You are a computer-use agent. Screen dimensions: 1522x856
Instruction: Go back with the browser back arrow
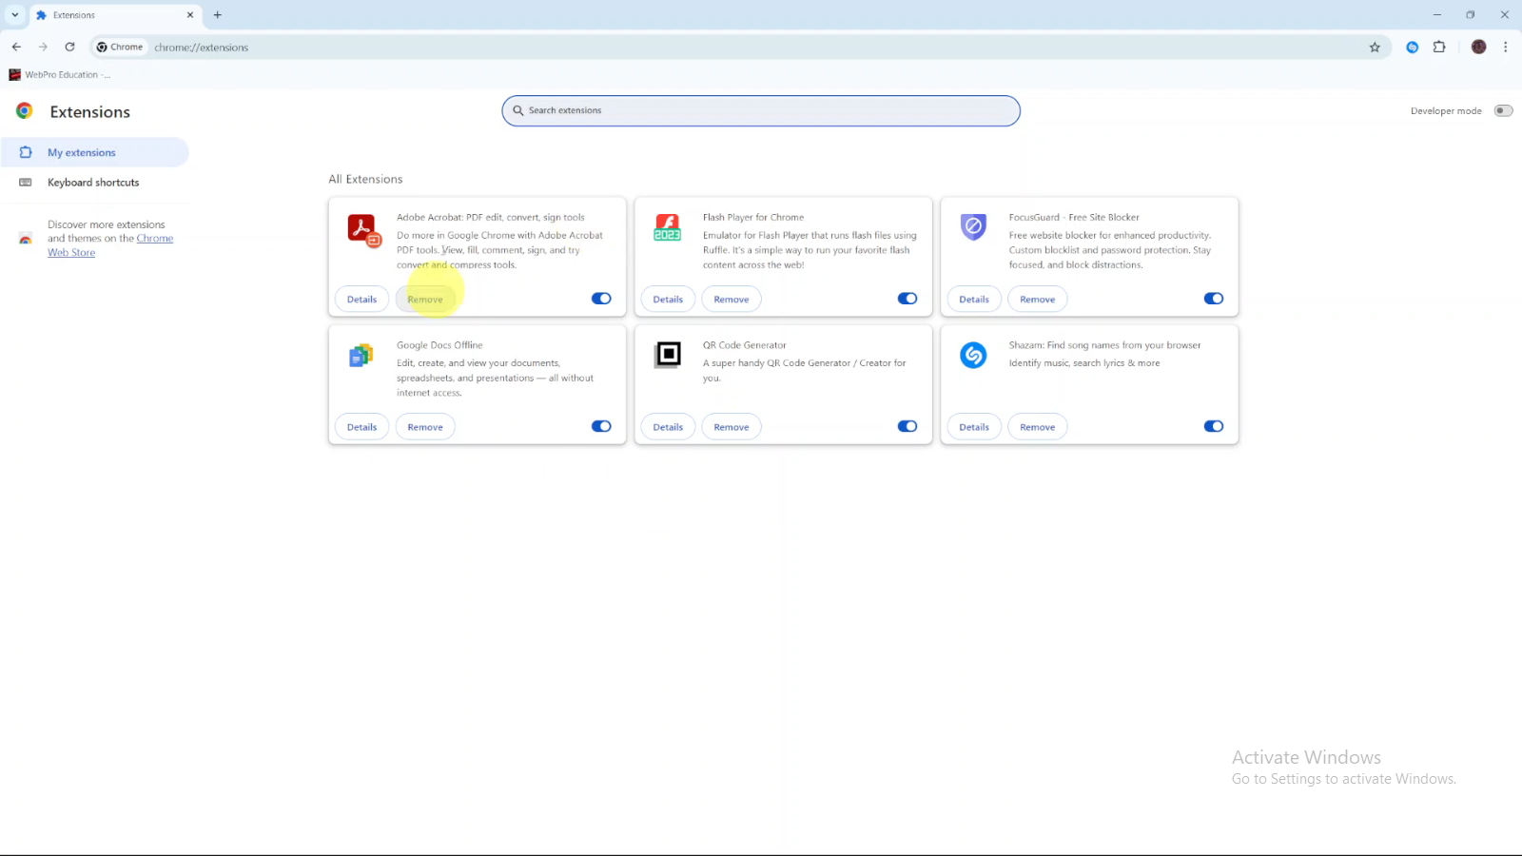coord(16,47)
